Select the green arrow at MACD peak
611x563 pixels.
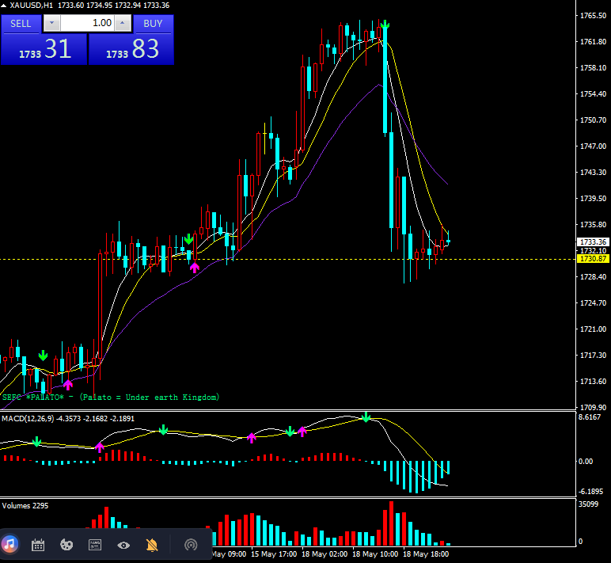(x=366, y=417)
